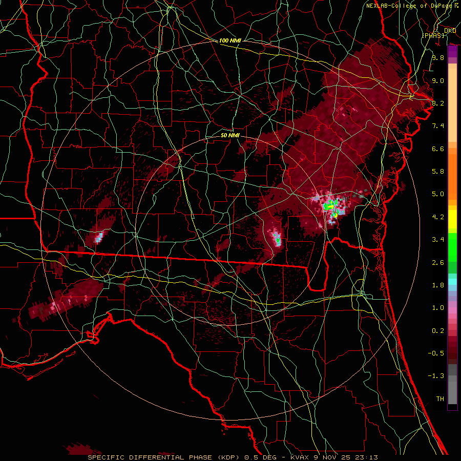Click the 9.8 legend value
Image resolution: width=461 pixels, height=461 pixels.
coord(438,57)
